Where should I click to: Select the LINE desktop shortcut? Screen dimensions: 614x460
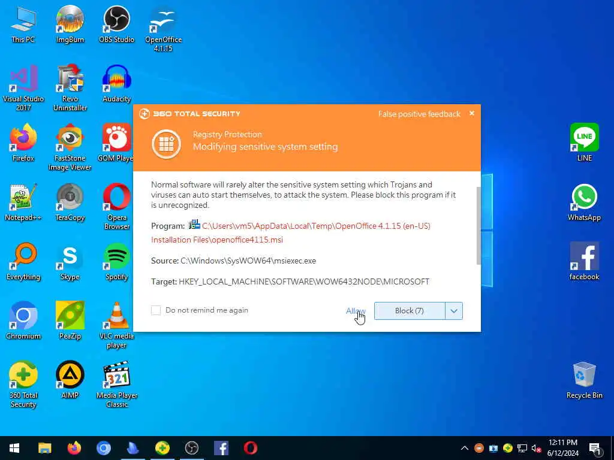pyautogui.click(x=584, y=143)
